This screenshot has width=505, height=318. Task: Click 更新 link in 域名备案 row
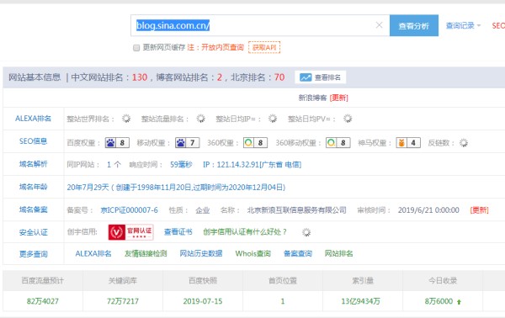click(479, 210)
